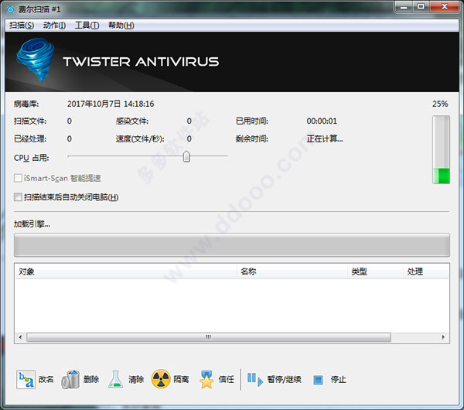Click the 类型 column header

point(375,272)
